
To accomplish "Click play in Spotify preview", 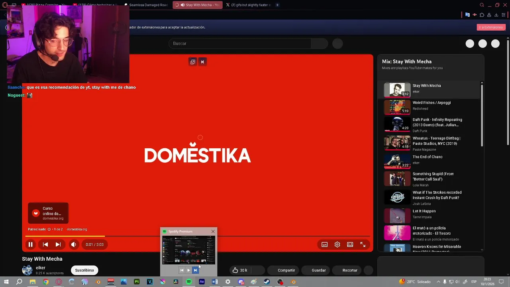I will click(x=188, y=270).
